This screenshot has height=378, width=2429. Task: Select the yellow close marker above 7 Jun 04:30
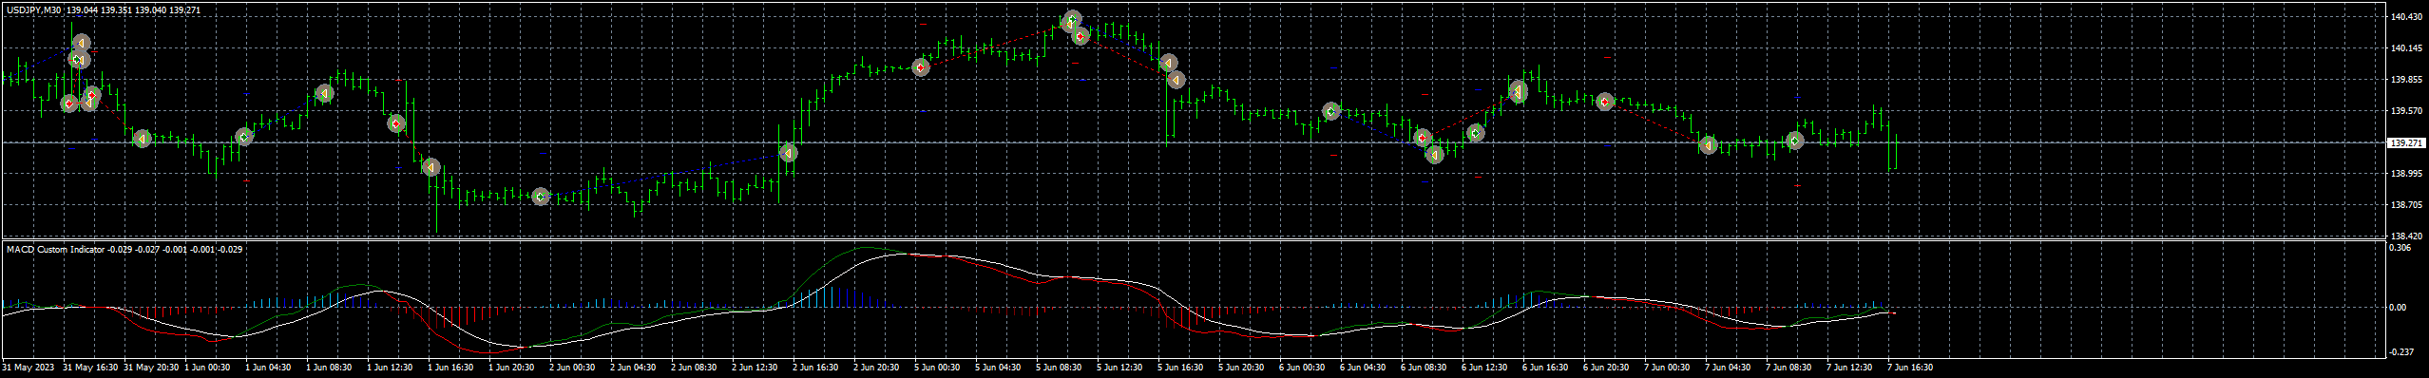click(1708, 145)
